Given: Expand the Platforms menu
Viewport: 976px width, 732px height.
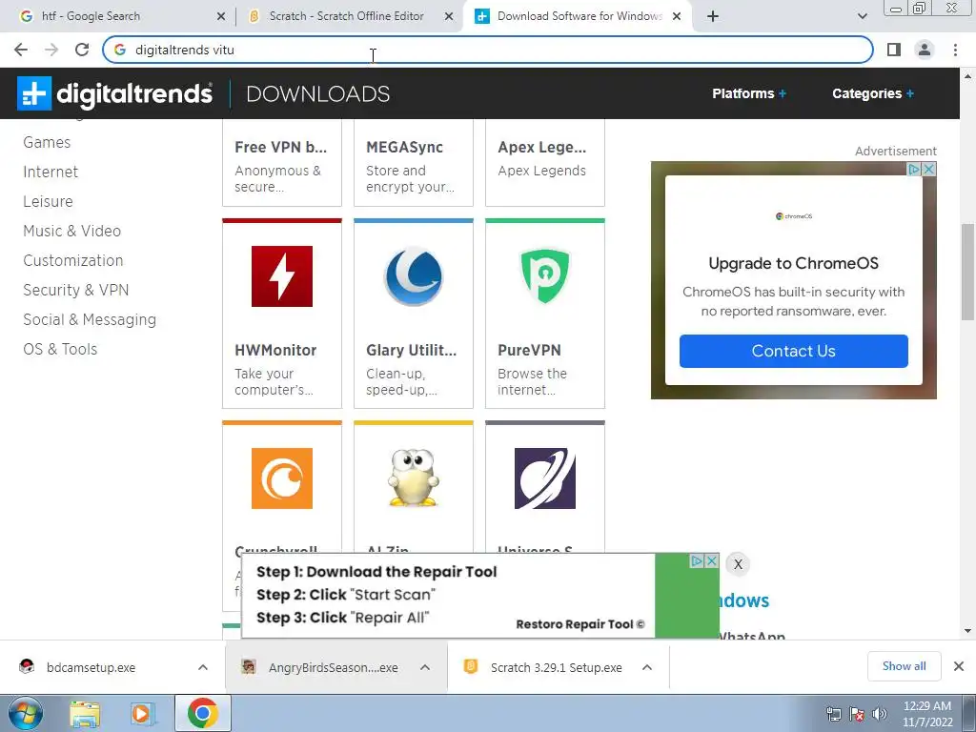Looking at the screenshot, I should [749, 93].
